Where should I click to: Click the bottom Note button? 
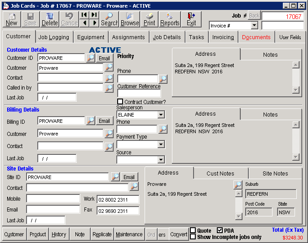tap(80, 234)
